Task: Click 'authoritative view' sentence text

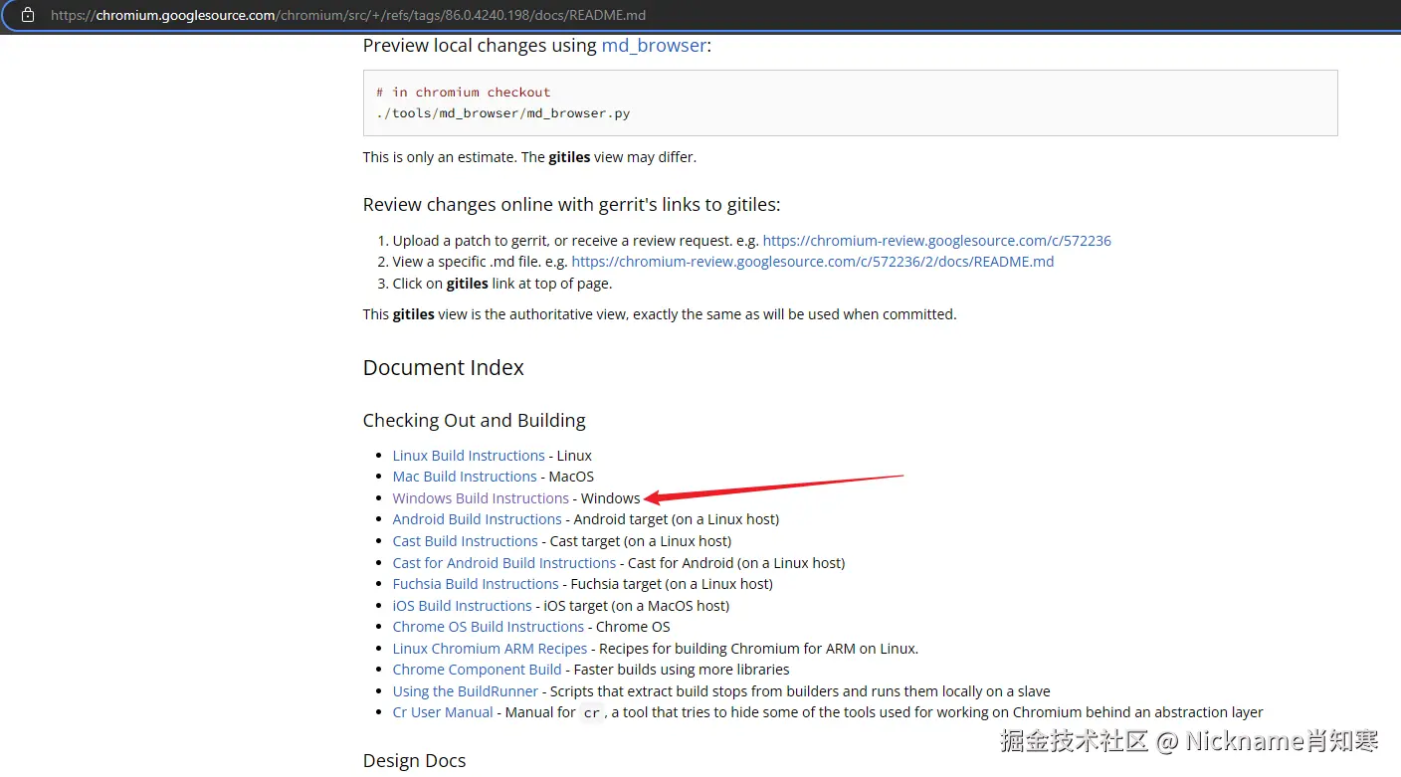Action: click(x=660, y=314)
